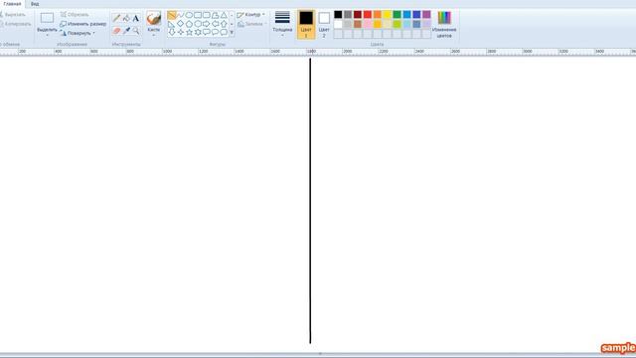The width and height of the screenshot is (636, 358).
Task: Choose the Right triangle shape
Action: (x=172, y=24)
